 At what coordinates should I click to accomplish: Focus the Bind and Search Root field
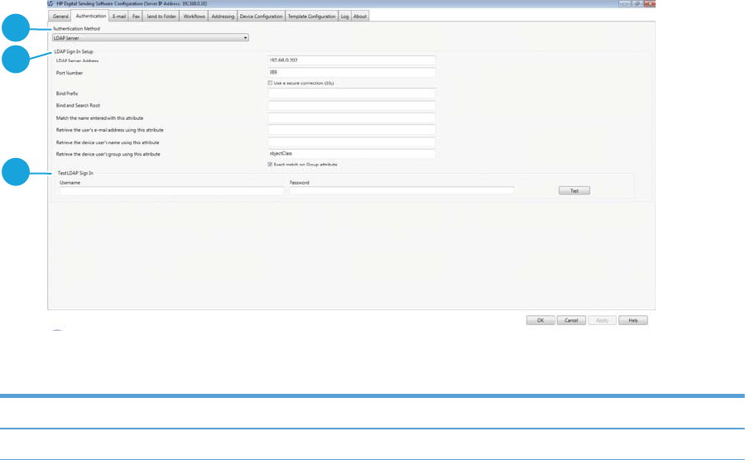[352, 105]
